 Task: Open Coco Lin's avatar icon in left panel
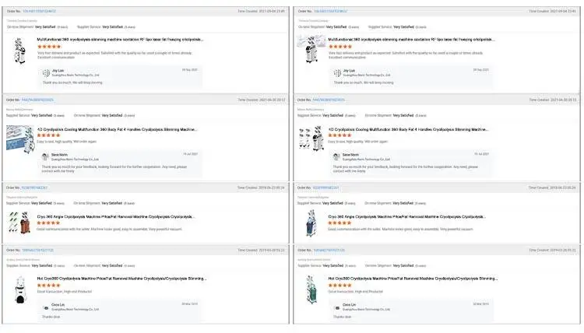46,307
